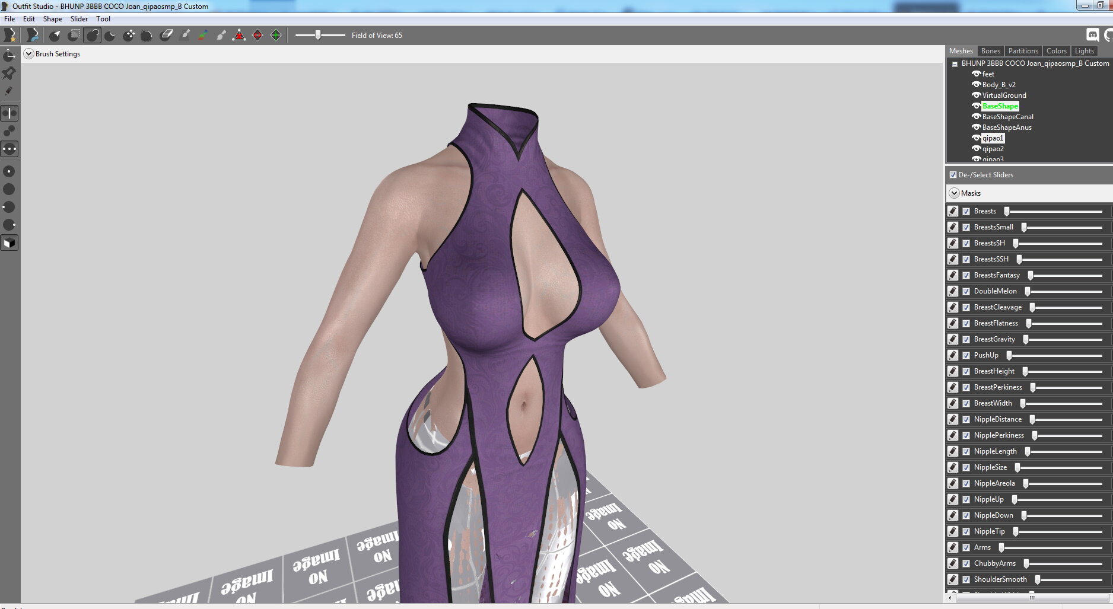Click the Field of View slider
Viewport: 1113px width, 609px height.
pos(320,36)
